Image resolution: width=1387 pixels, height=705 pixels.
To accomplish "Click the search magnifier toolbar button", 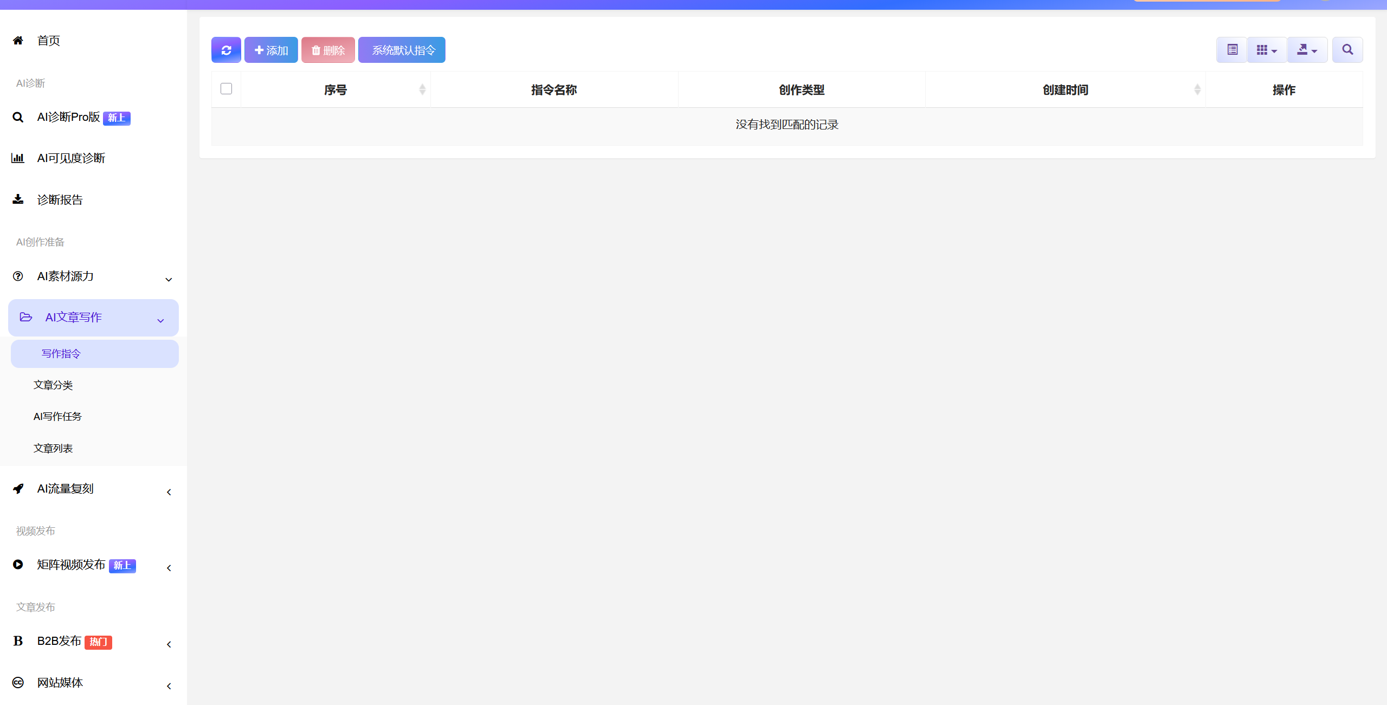I will (1347, 50).
